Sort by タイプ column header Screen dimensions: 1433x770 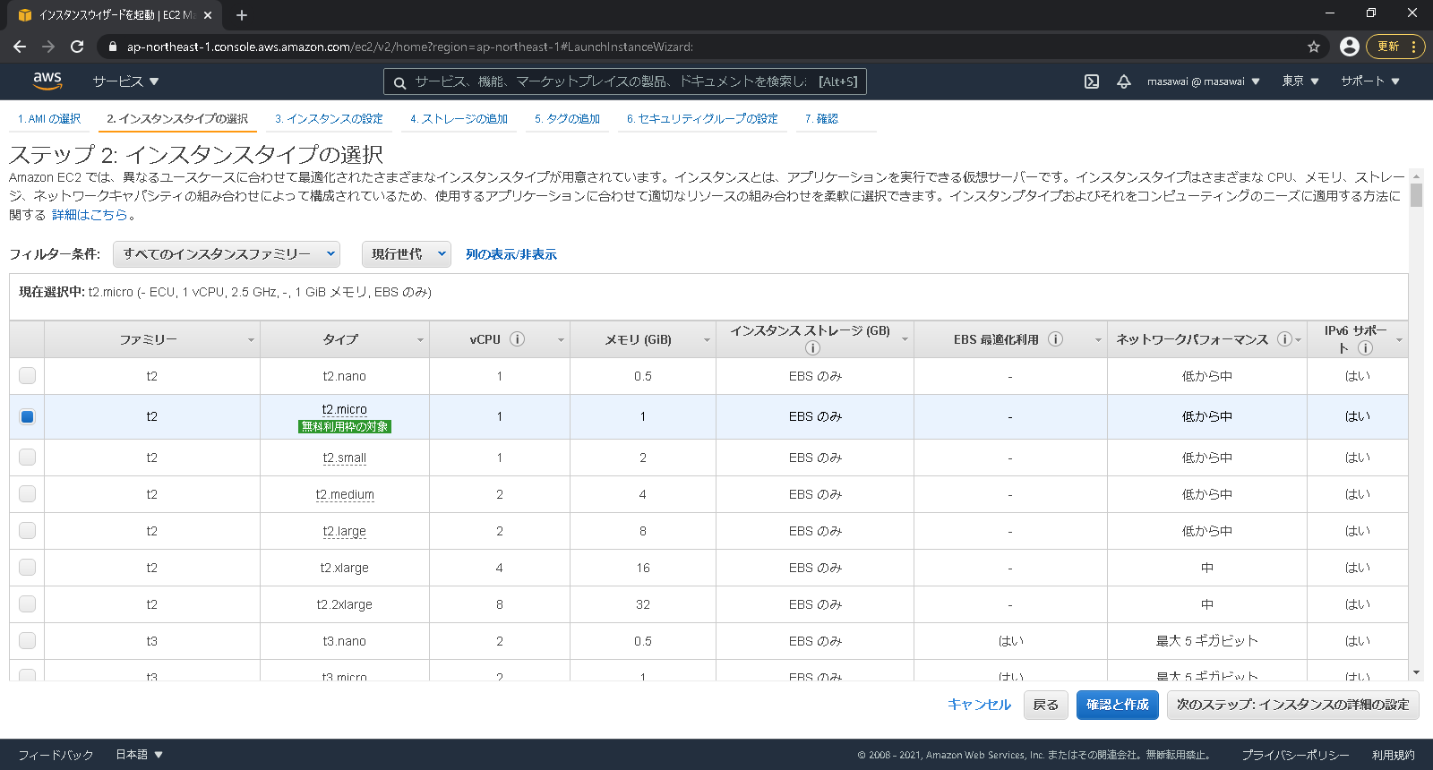pyautogui.click(x=345, y=339)
